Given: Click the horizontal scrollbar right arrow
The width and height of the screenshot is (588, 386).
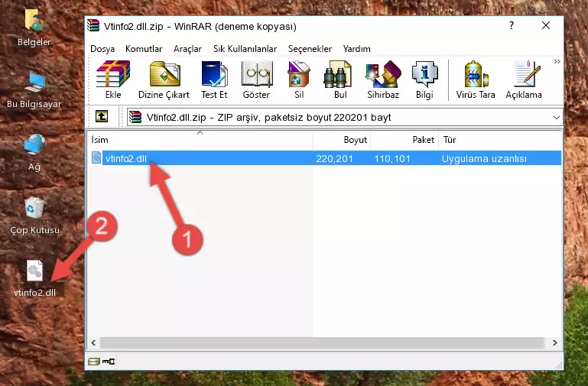Looking at the screenshot, I should coord(555,342).
